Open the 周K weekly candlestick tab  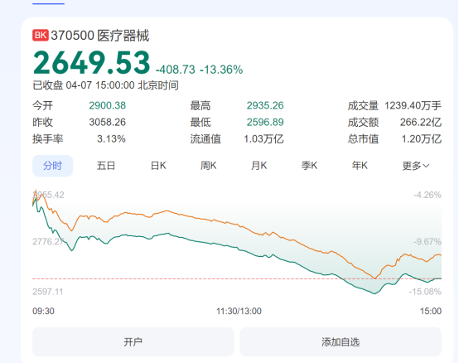click(x=209, y=166)
